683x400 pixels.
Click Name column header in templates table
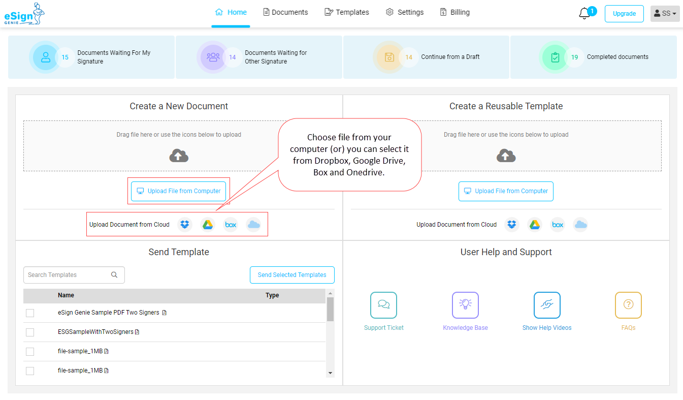tap(66, 295)
